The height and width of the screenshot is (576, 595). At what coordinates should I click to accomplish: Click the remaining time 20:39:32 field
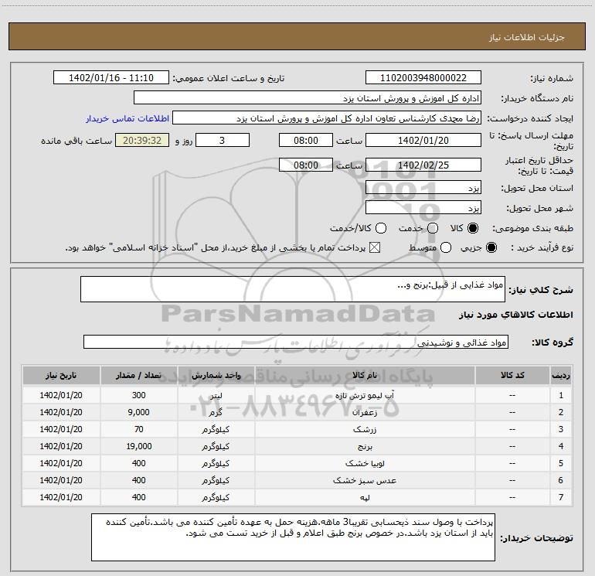tap(142, 140)
